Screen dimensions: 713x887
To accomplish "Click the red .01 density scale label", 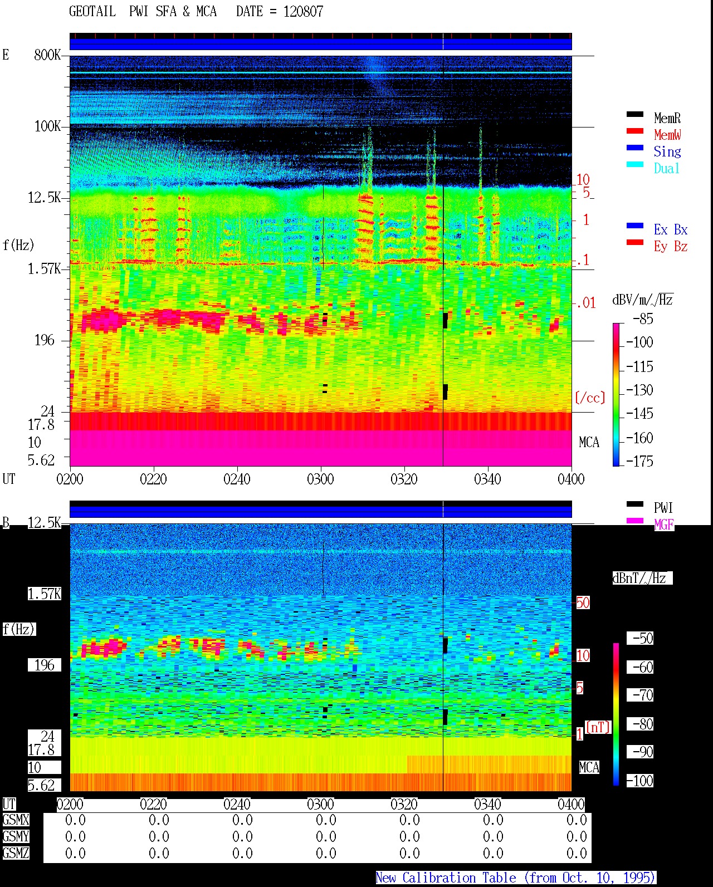I will [x=585, y=303].
